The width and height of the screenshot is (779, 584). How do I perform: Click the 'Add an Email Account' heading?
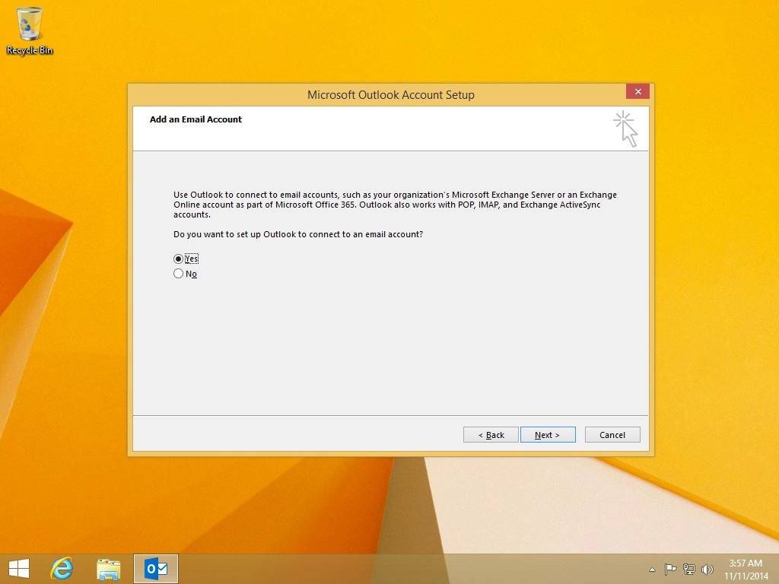[196, 119]
